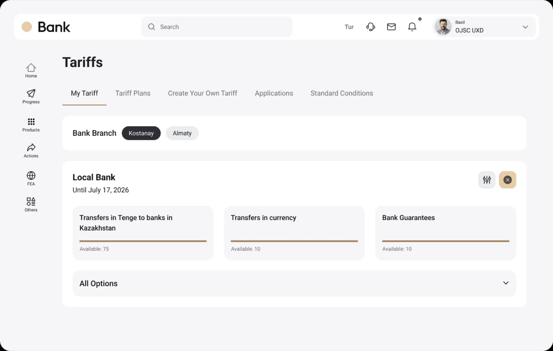
Task: Click into the Search field
Action: (217, 27)
